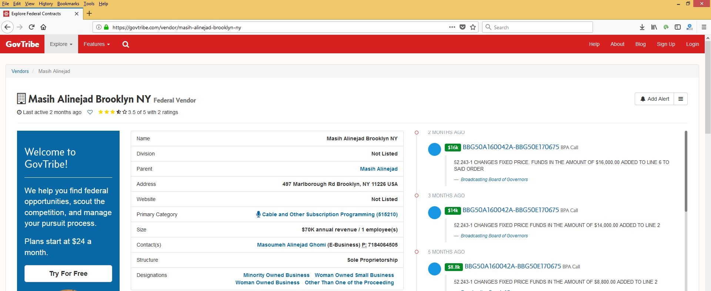The width and height of the screenshot is (711, 291).
Task: Click the Vendors breadcrumb link
Action: click(x=20, y=71)
